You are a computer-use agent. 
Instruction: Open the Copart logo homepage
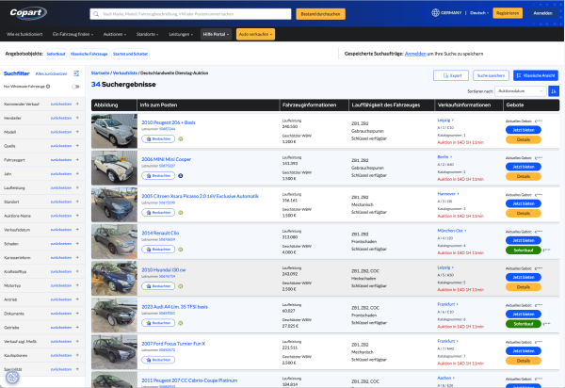[27, 13]
